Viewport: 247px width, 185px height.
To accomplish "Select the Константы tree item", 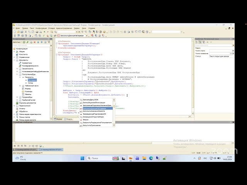I will (x=23, y=54).
